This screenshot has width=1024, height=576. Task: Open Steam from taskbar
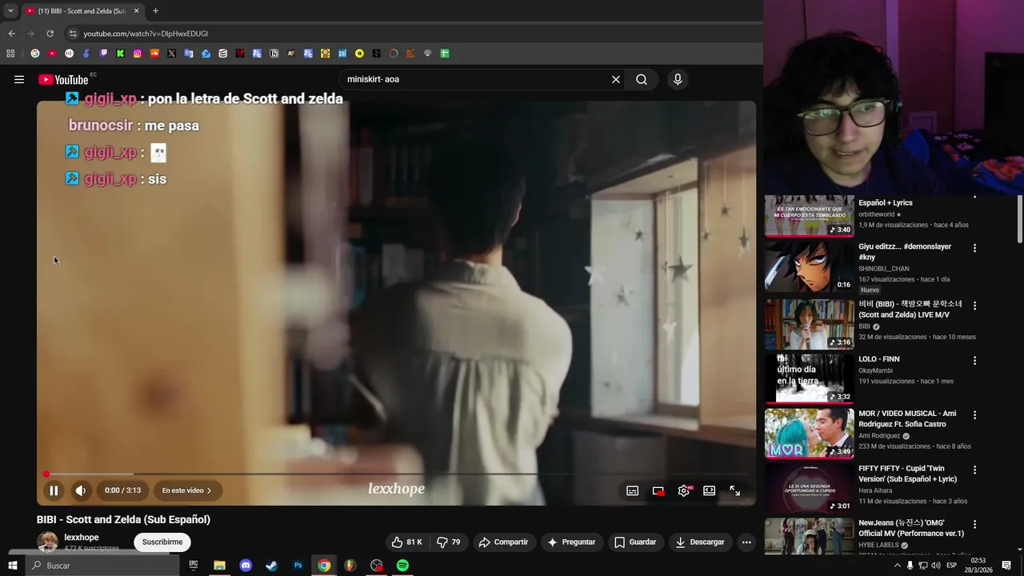coord(272,566)
